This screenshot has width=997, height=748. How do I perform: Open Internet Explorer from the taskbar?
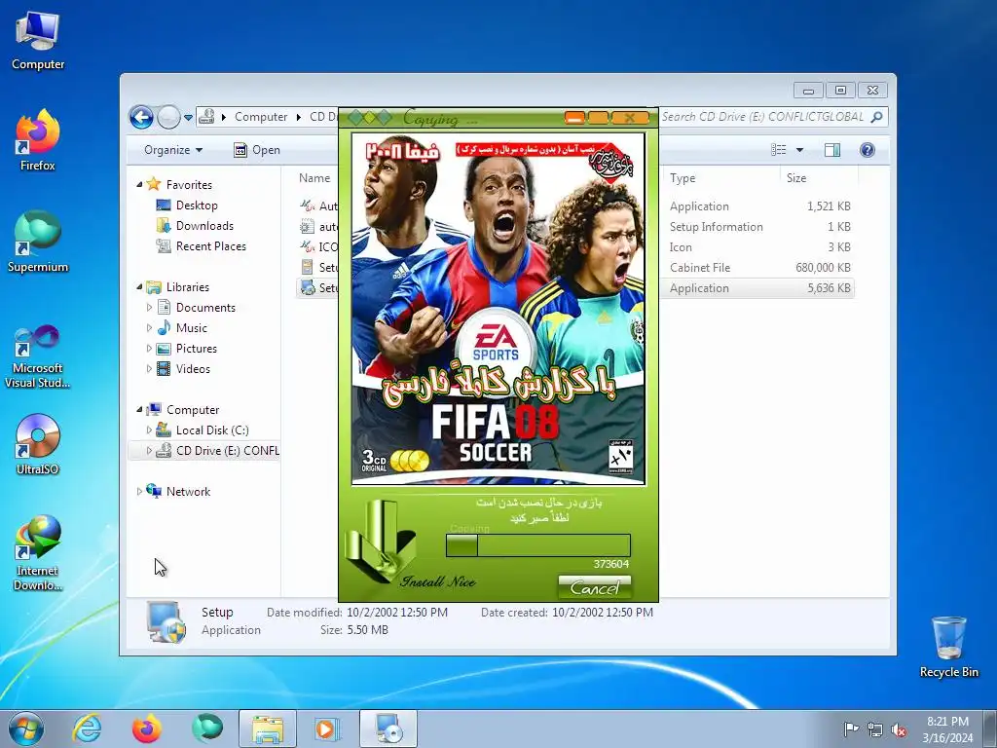pyautogui.click(x=87, y=729)
